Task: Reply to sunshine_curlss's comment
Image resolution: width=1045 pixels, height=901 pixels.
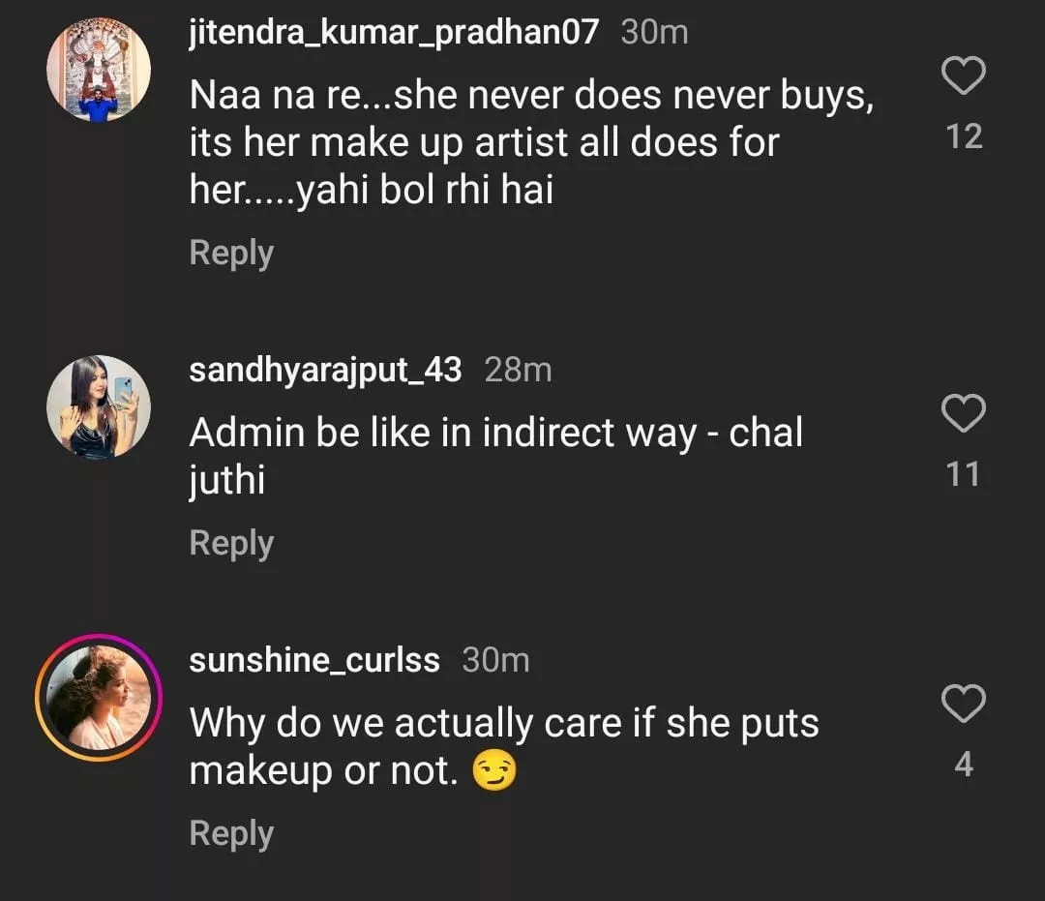Action: click(x=231, y=833)
